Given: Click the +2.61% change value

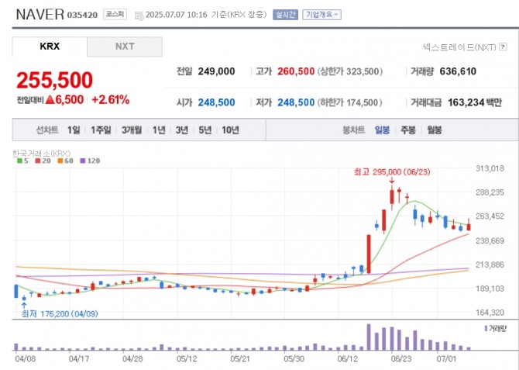Looking at the screenshot, I should [110, 99].
